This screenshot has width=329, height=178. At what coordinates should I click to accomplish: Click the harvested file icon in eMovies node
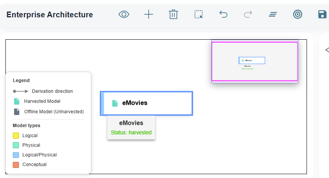(x=115, y=103)
